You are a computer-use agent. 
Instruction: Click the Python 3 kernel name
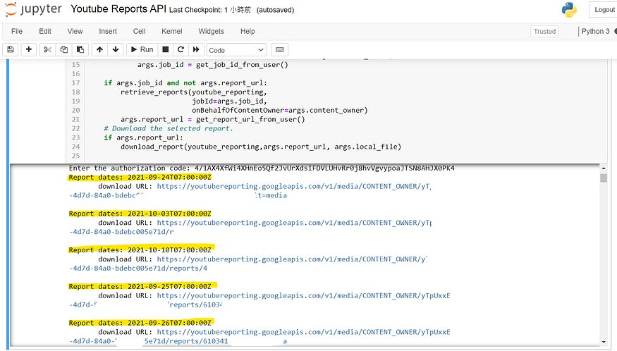595,31
